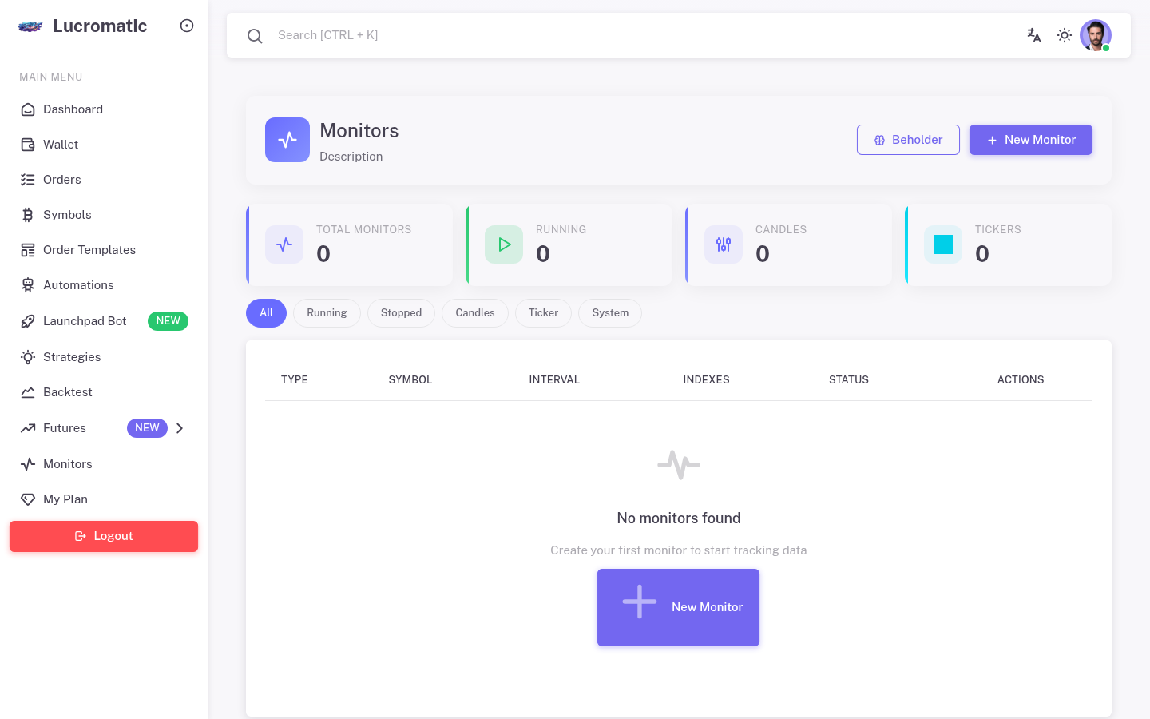The image size is (1150, 719).
Task: Open the user avatar menu
Action: [1095, 35]
